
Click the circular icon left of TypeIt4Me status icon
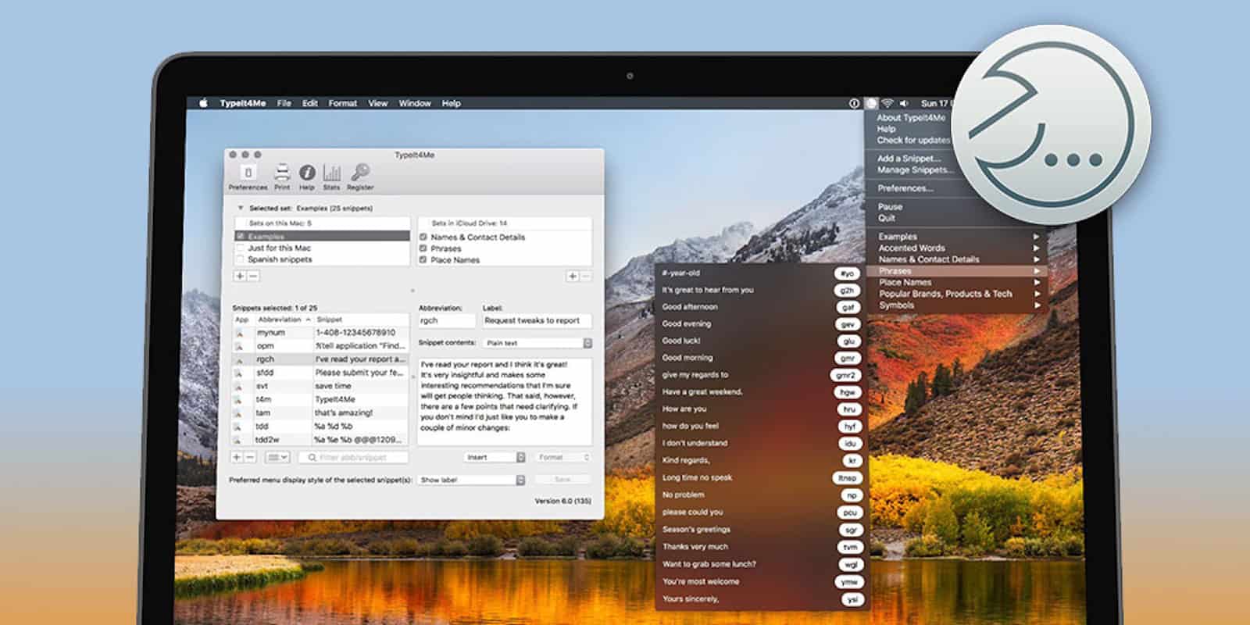(x=854, y=103)
